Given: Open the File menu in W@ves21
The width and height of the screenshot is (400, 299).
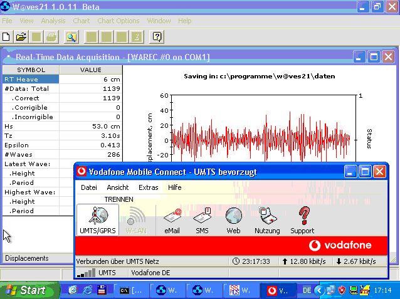Looking at the screenshot, I should click(x=7, y=21).
